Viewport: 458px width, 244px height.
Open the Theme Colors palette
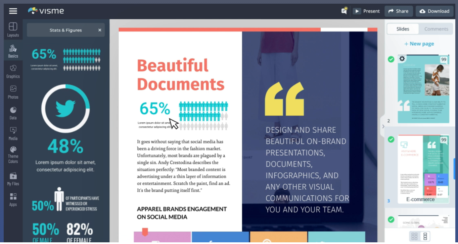13,154
